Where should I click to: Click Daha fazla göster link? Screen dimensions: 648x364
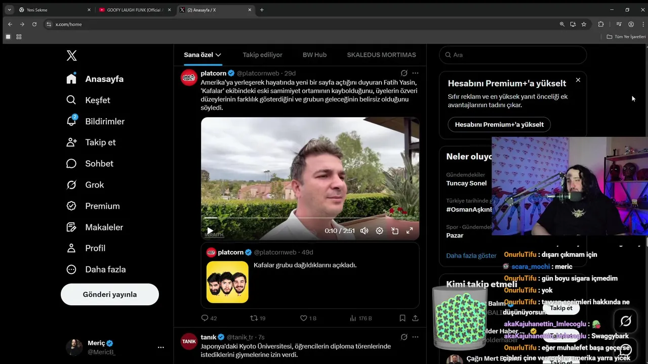pos(471,256)
